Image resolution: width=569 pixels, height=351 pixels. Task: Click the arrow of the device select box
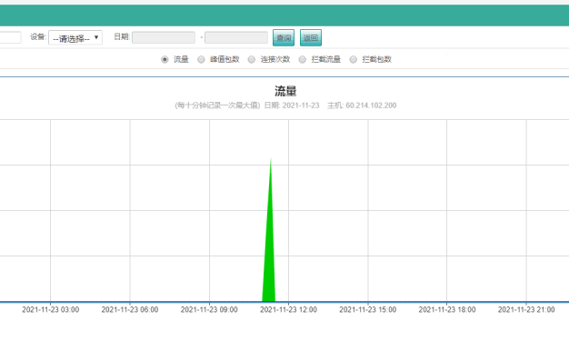click(96, 37)
